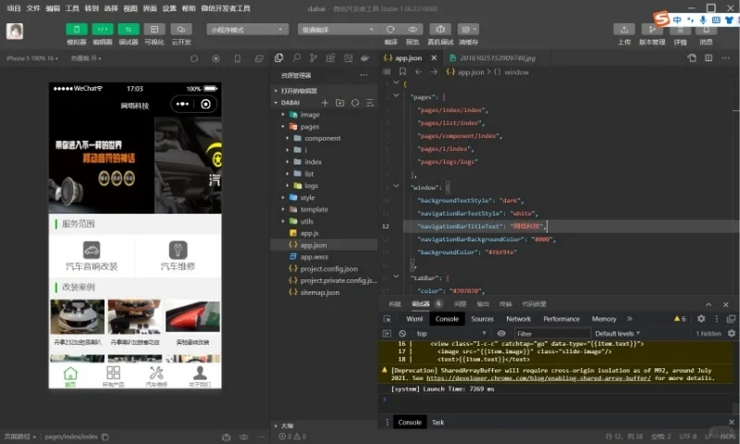The height and width of the screenshot is (444, 740).
Task: Click the split editor icon
Action: pyautogui.click(x=709, y=57)
